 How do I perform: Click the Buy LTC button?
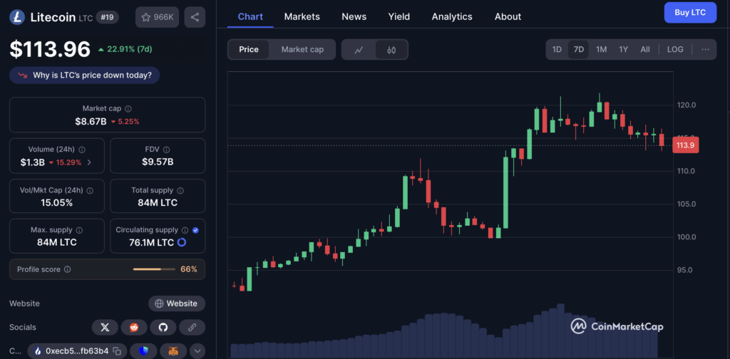click(690, 13)
